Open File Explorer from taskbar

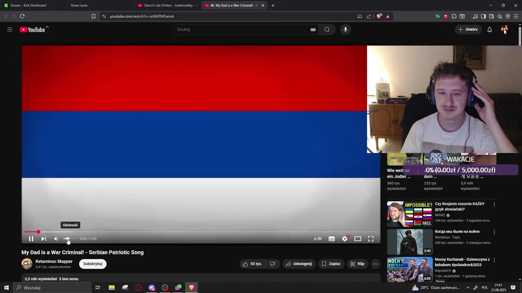(111, 288)
